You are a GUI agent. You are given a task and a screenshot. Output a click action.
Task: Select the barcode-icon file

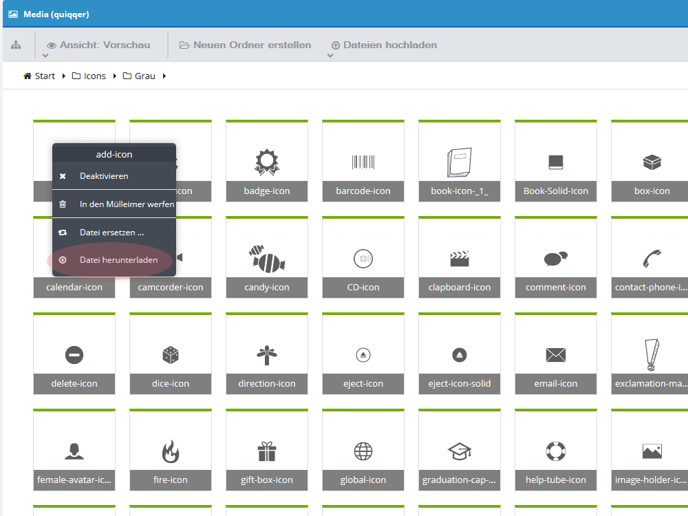[x=363, y=161]
